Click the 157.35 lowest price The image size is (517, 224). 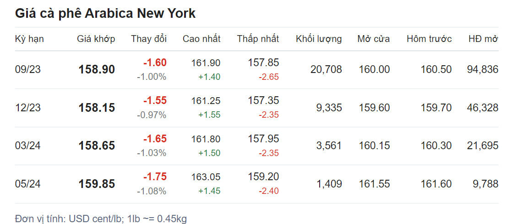click(263, 101)
